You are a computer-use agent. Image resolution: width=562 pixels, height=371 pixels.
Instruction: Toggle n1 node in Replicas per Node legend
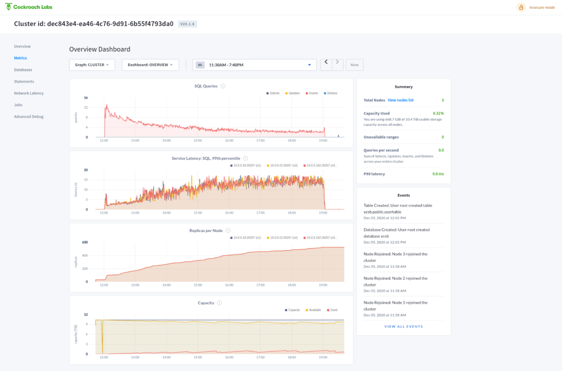tap(246, 237)
